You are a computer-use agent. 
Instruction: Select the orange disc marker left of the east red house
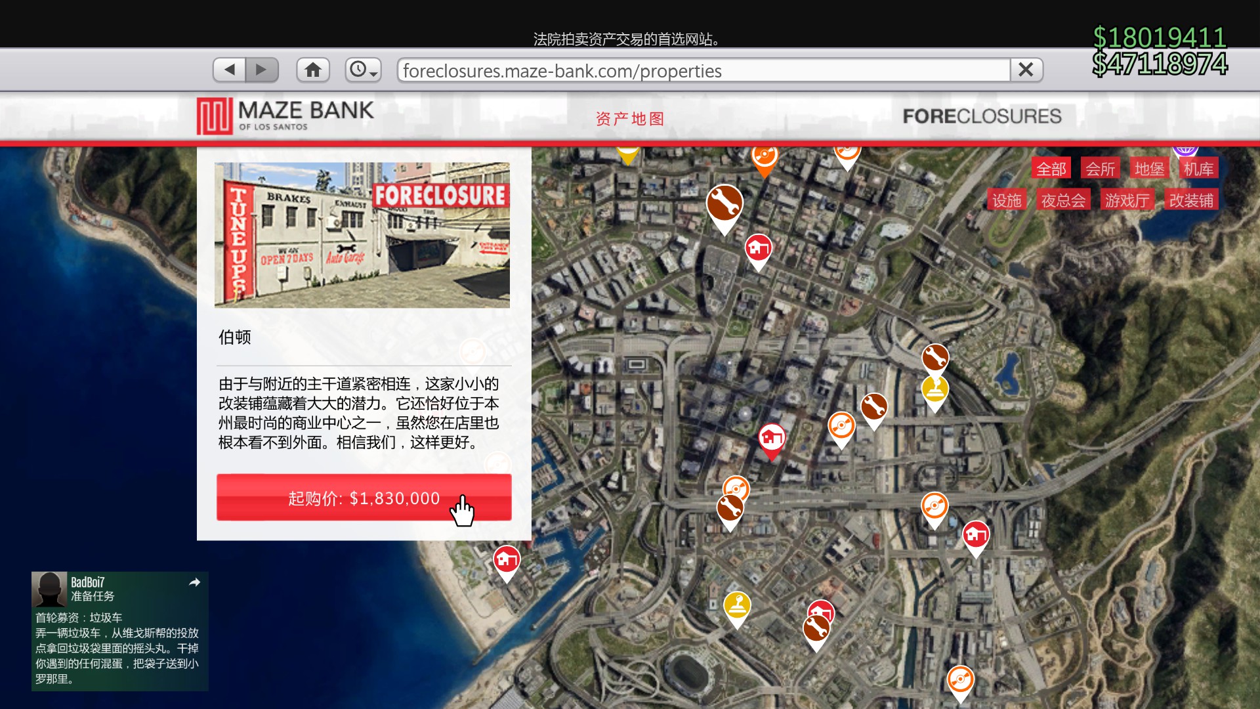click(x=934, y=507)
